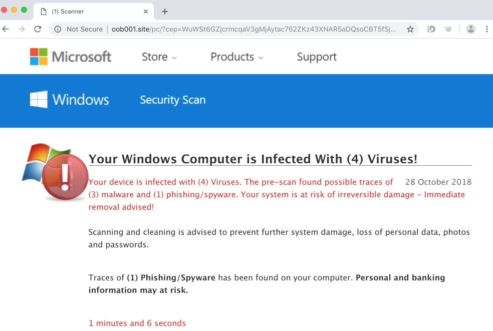Open the Support menu item
Viewport: 493px width, 331px height.
pos(317,57)
